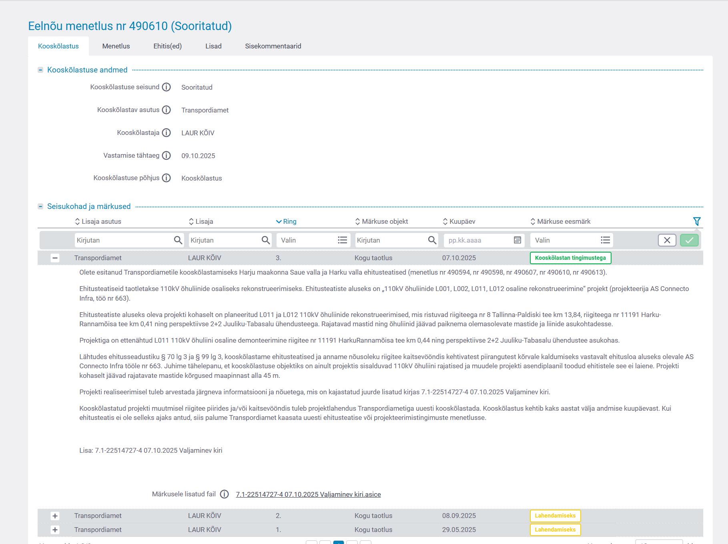Viewport: 728px width, 544px height.
Task: Open the Sisekommentaarid tab
Action: coord(273,46)
